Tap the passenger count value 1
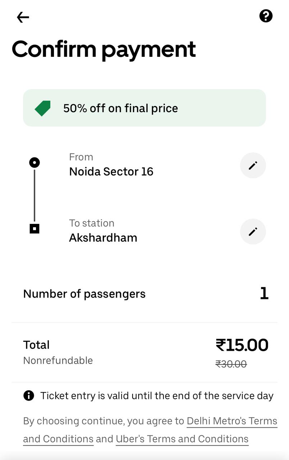The image size is (289, 460). tap(264, 294)
